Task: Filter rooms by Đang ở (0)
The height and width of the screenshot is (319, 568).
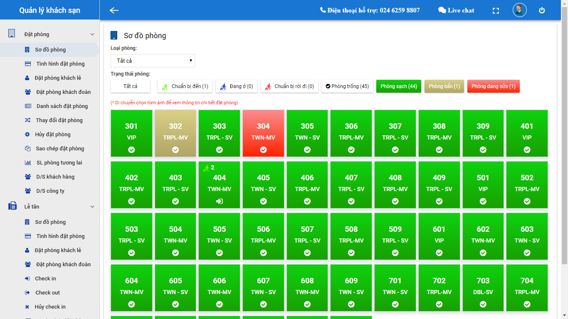Action: tap(237, 86)
